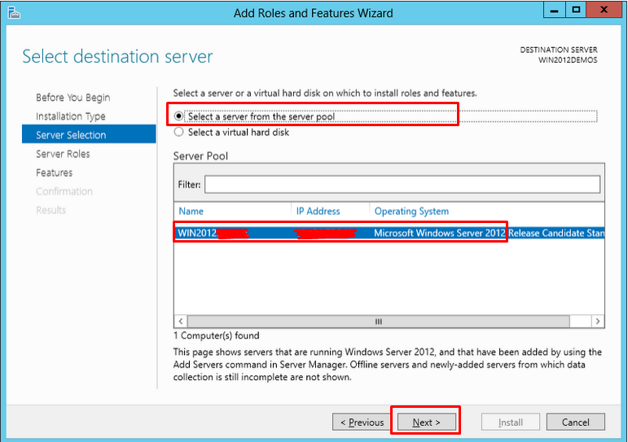Screen dimensions: 628x442
Task: Open the Server Roles step
Action: (x=63, y=154)
